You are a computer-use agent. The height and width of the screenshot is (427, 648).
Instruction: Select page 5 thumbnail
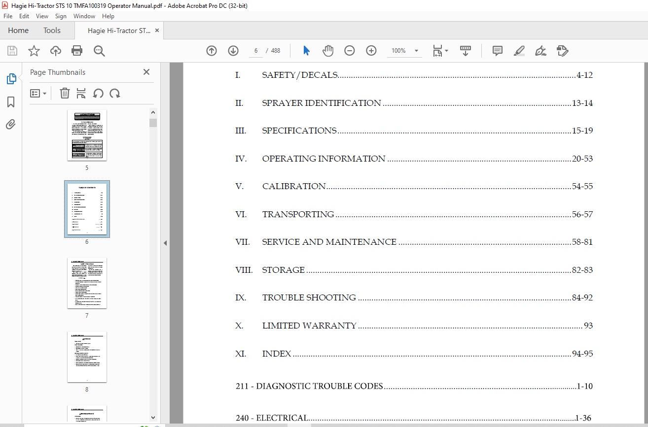pos(87,135)
